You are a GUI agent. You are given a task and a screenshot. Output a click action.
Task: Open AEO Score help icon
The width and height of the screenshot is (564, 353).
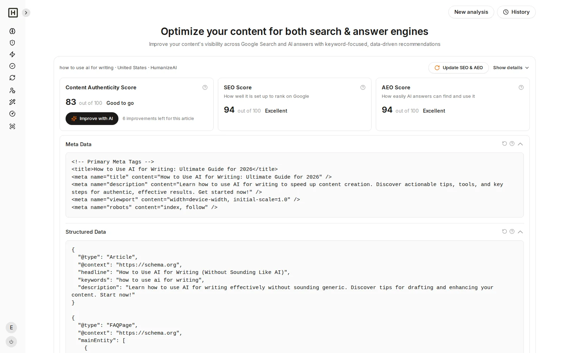point(521,88)
